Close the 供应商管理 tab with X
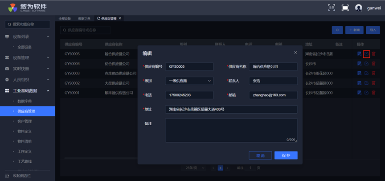The width and height of the screenshot is (385, 181). pos(120,18)
